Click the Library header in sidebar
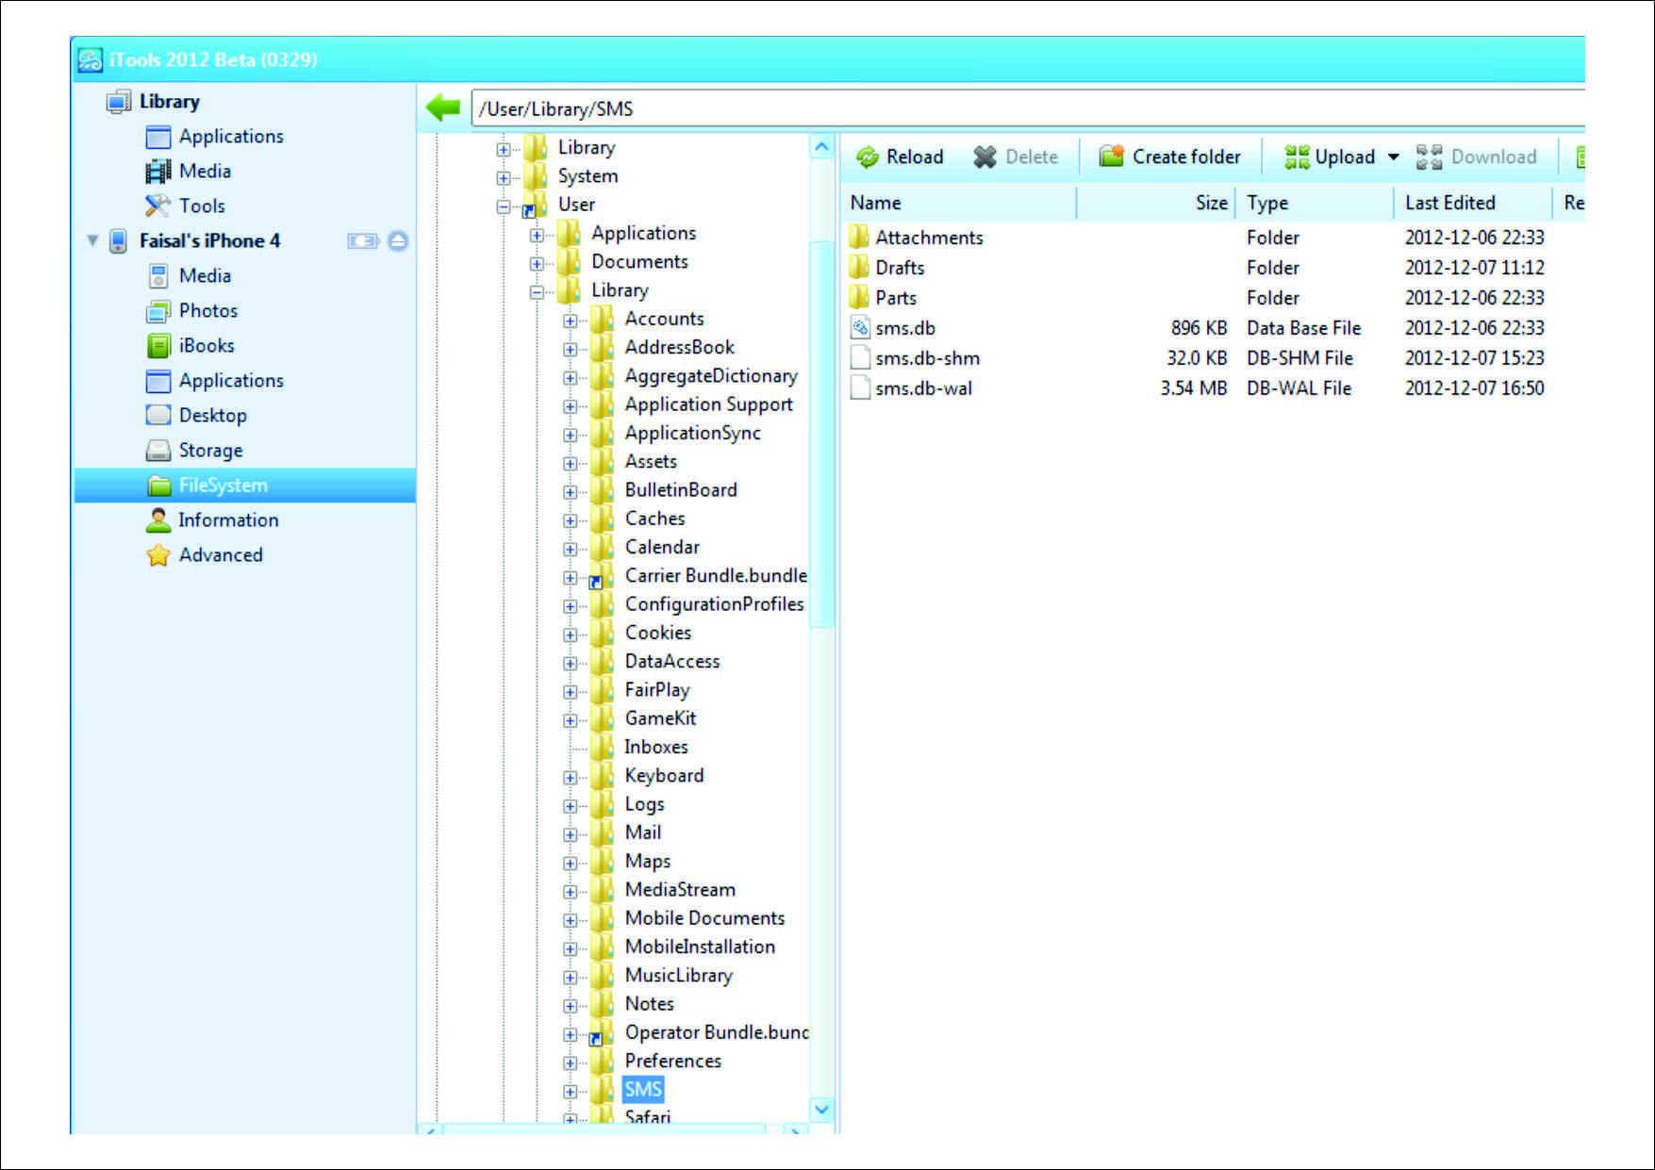This screenshot has height=1170, width=1655. 170,102
